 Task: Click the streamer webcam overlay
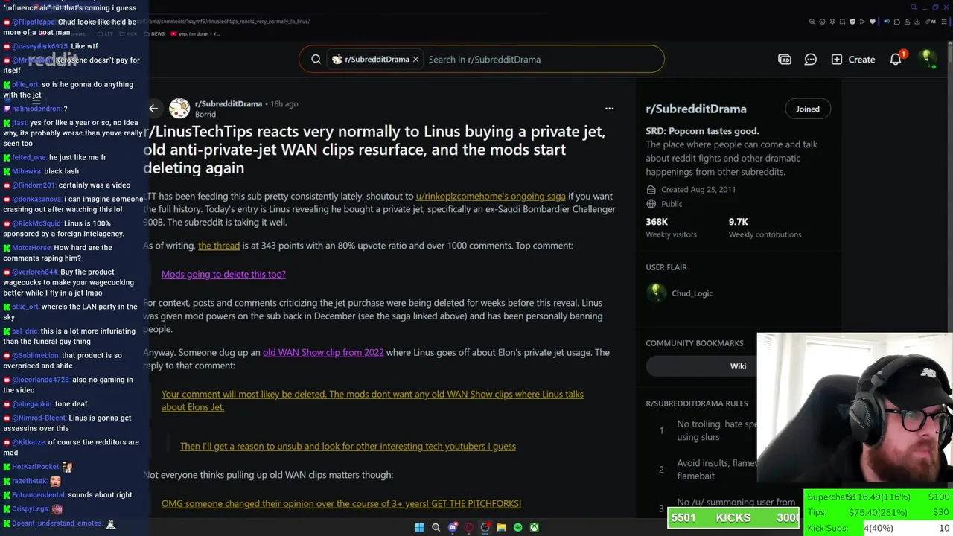click(855, 408)
